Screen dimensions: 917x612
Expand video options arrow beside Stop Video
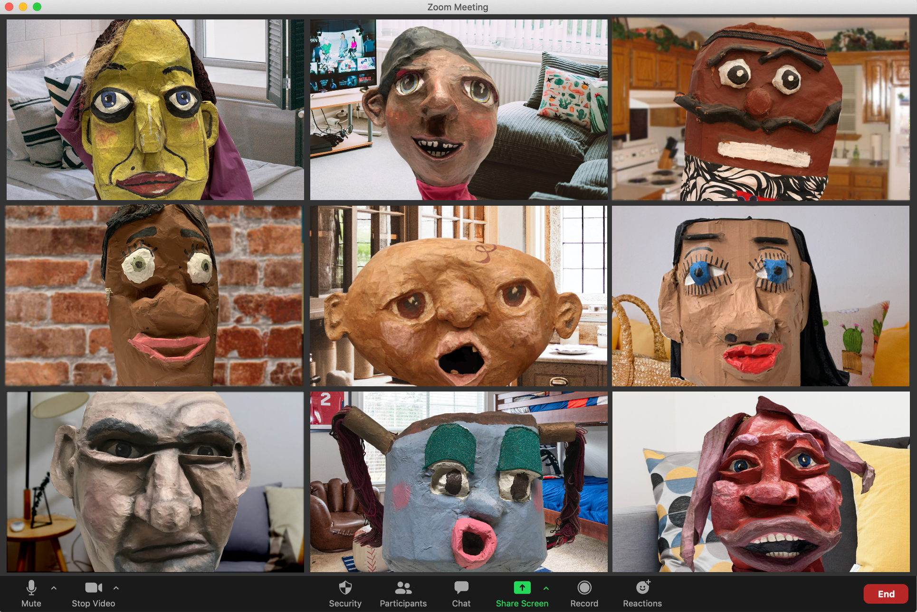tap(116, 588)
